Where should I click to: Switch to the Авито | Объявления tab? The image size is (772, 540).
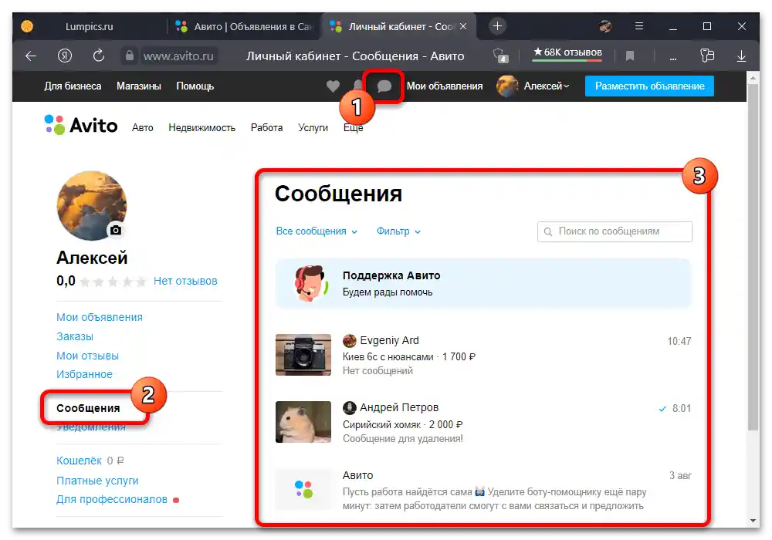(245, 26)
